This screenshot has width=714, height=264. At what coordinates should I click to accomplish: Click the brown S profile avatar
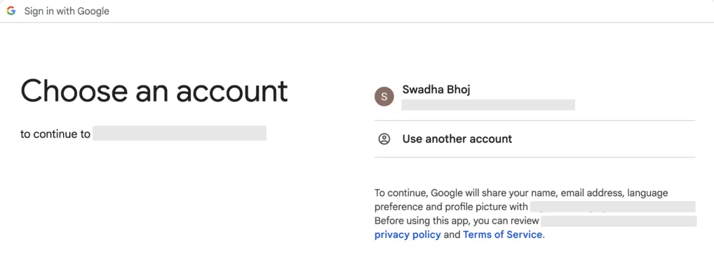pyautogui.click(x=384, y=97)
